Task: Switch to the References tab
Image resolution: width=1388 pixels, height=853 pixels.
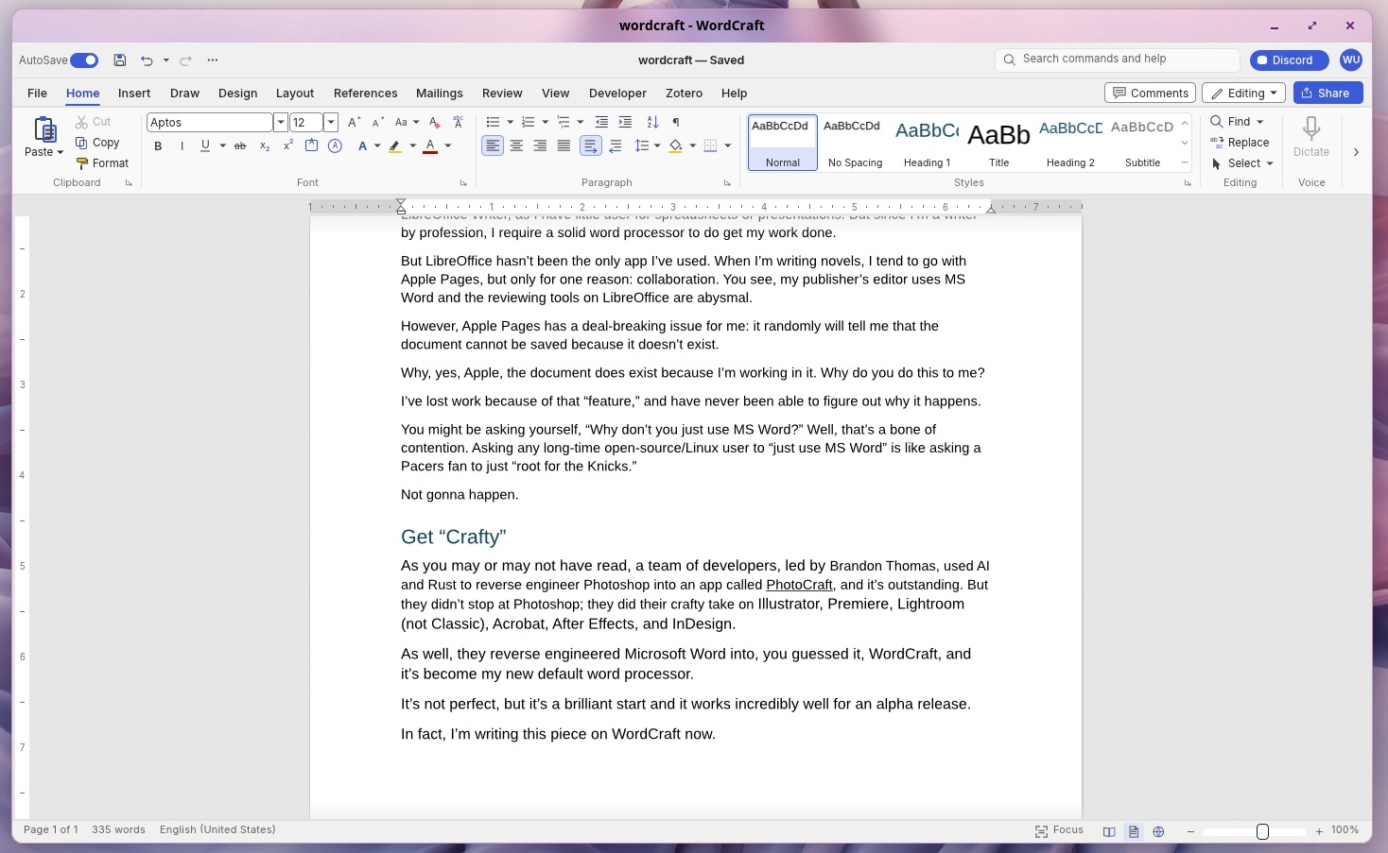Action: (x=365, y=93)
